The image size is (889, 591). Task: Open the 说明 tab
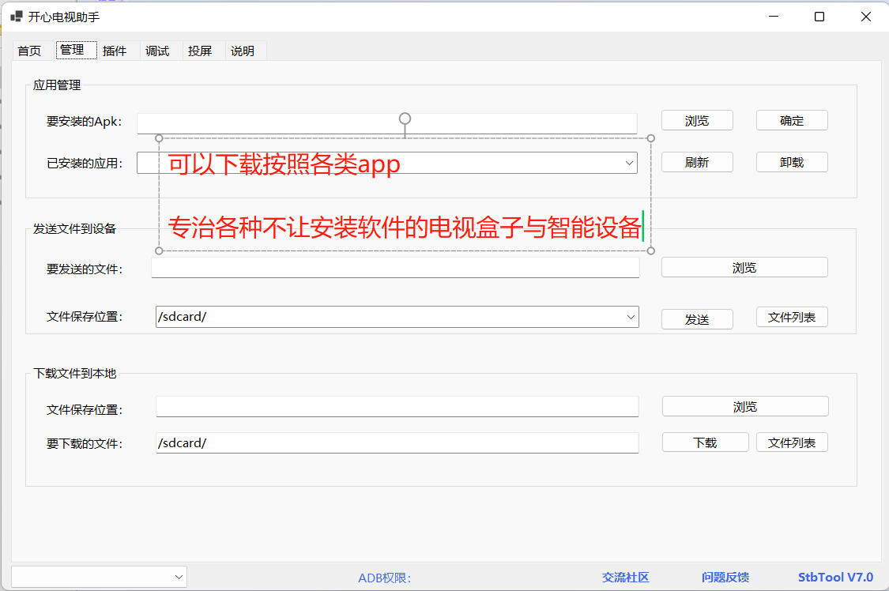tap(243, 51)
